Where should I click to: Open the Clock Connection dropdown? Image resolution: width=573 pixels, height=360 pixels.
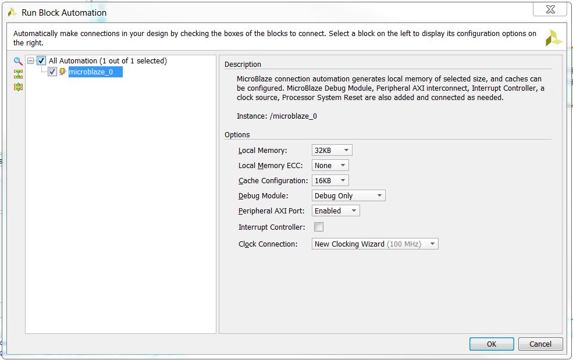click(375, 244)
